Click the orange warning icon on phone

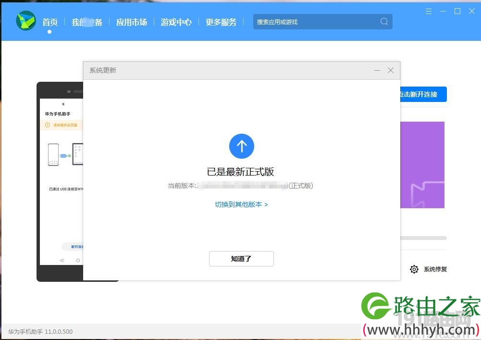pos(47,125)
